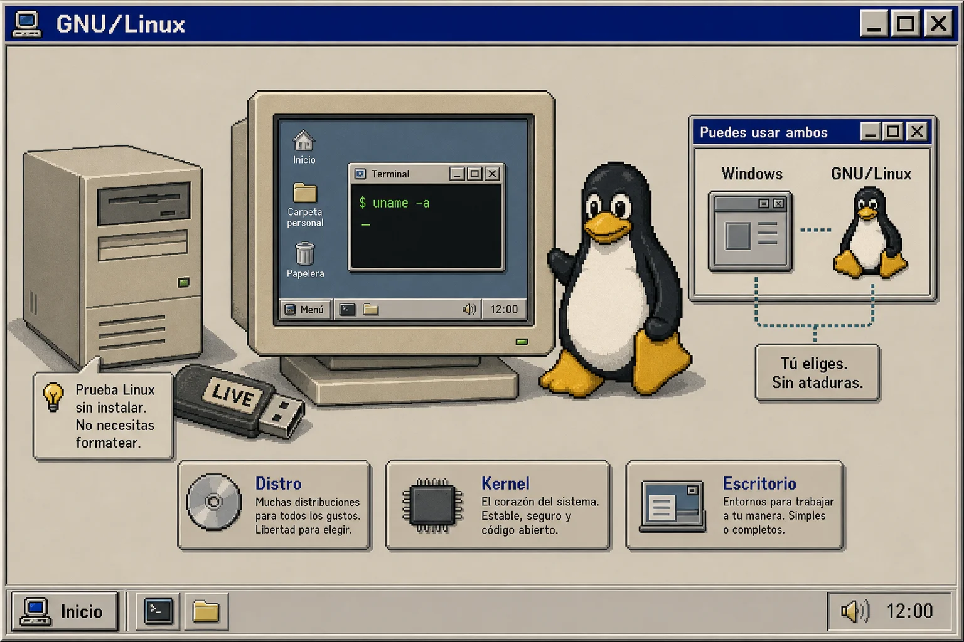The width and height of the screenshot is (964, 642).
Task: Click the 12:00 clock in the bottom system tray
Action: 909,611
